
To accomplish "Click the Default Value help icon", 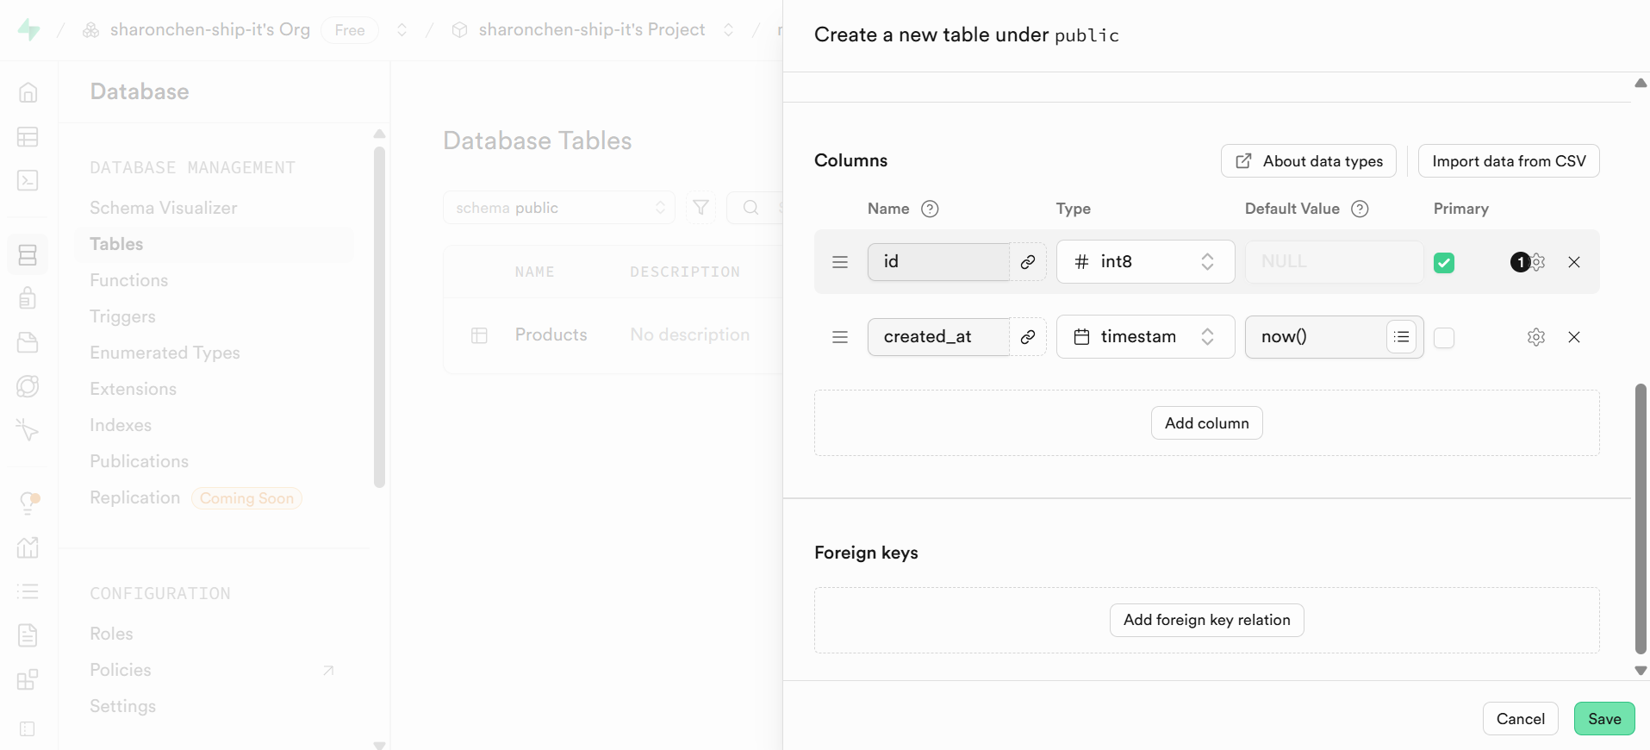I will (x=1360, y=209).
